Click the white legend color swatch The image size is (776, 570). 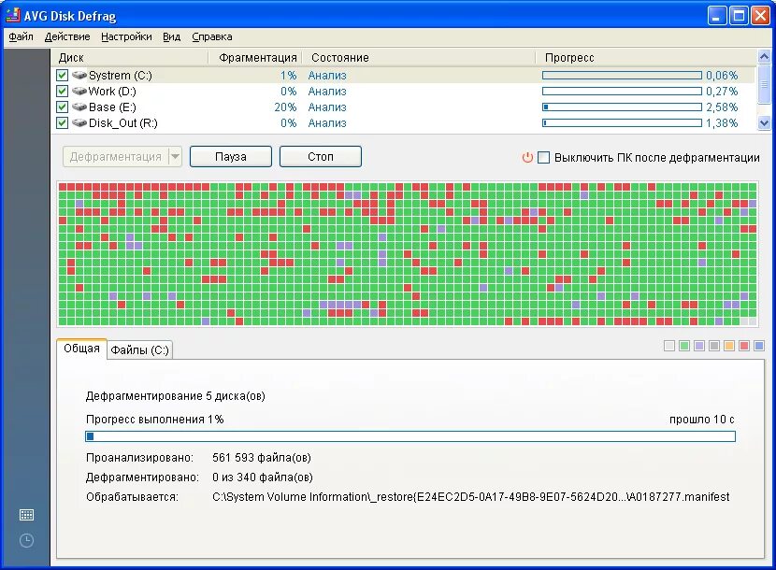coord(669,346)
